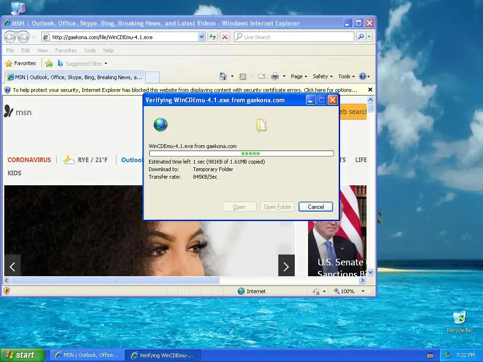
Task: Click the status bar shield icon
Action: coord(7,291)
